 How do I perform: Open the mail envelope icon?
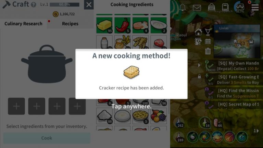(197, 8)
